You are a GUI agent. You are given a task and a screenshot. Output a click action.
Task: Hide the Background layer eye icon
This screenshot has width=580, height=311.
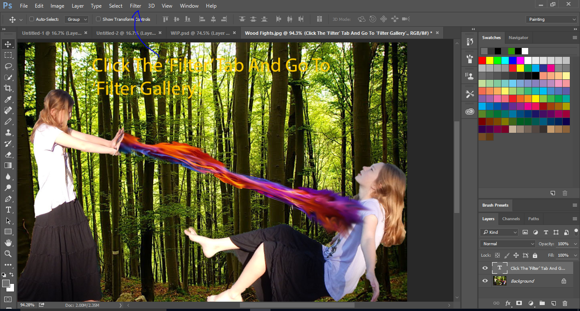tap(485, 281)
